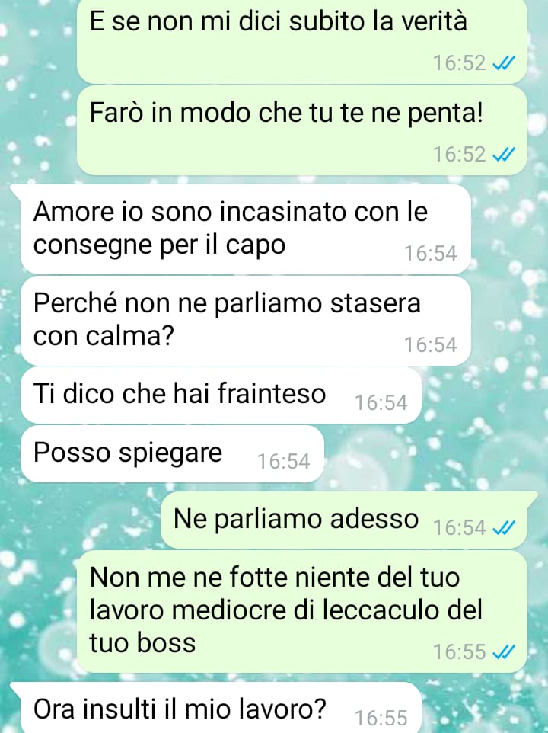Tap the 'Amore io sono incasinato' message bubble
The image size is (548, 733).
pyautogui.click(x=246, y=229)
